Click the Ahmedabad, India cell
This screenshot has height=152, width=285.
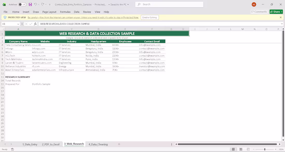(x=98, y=70)
